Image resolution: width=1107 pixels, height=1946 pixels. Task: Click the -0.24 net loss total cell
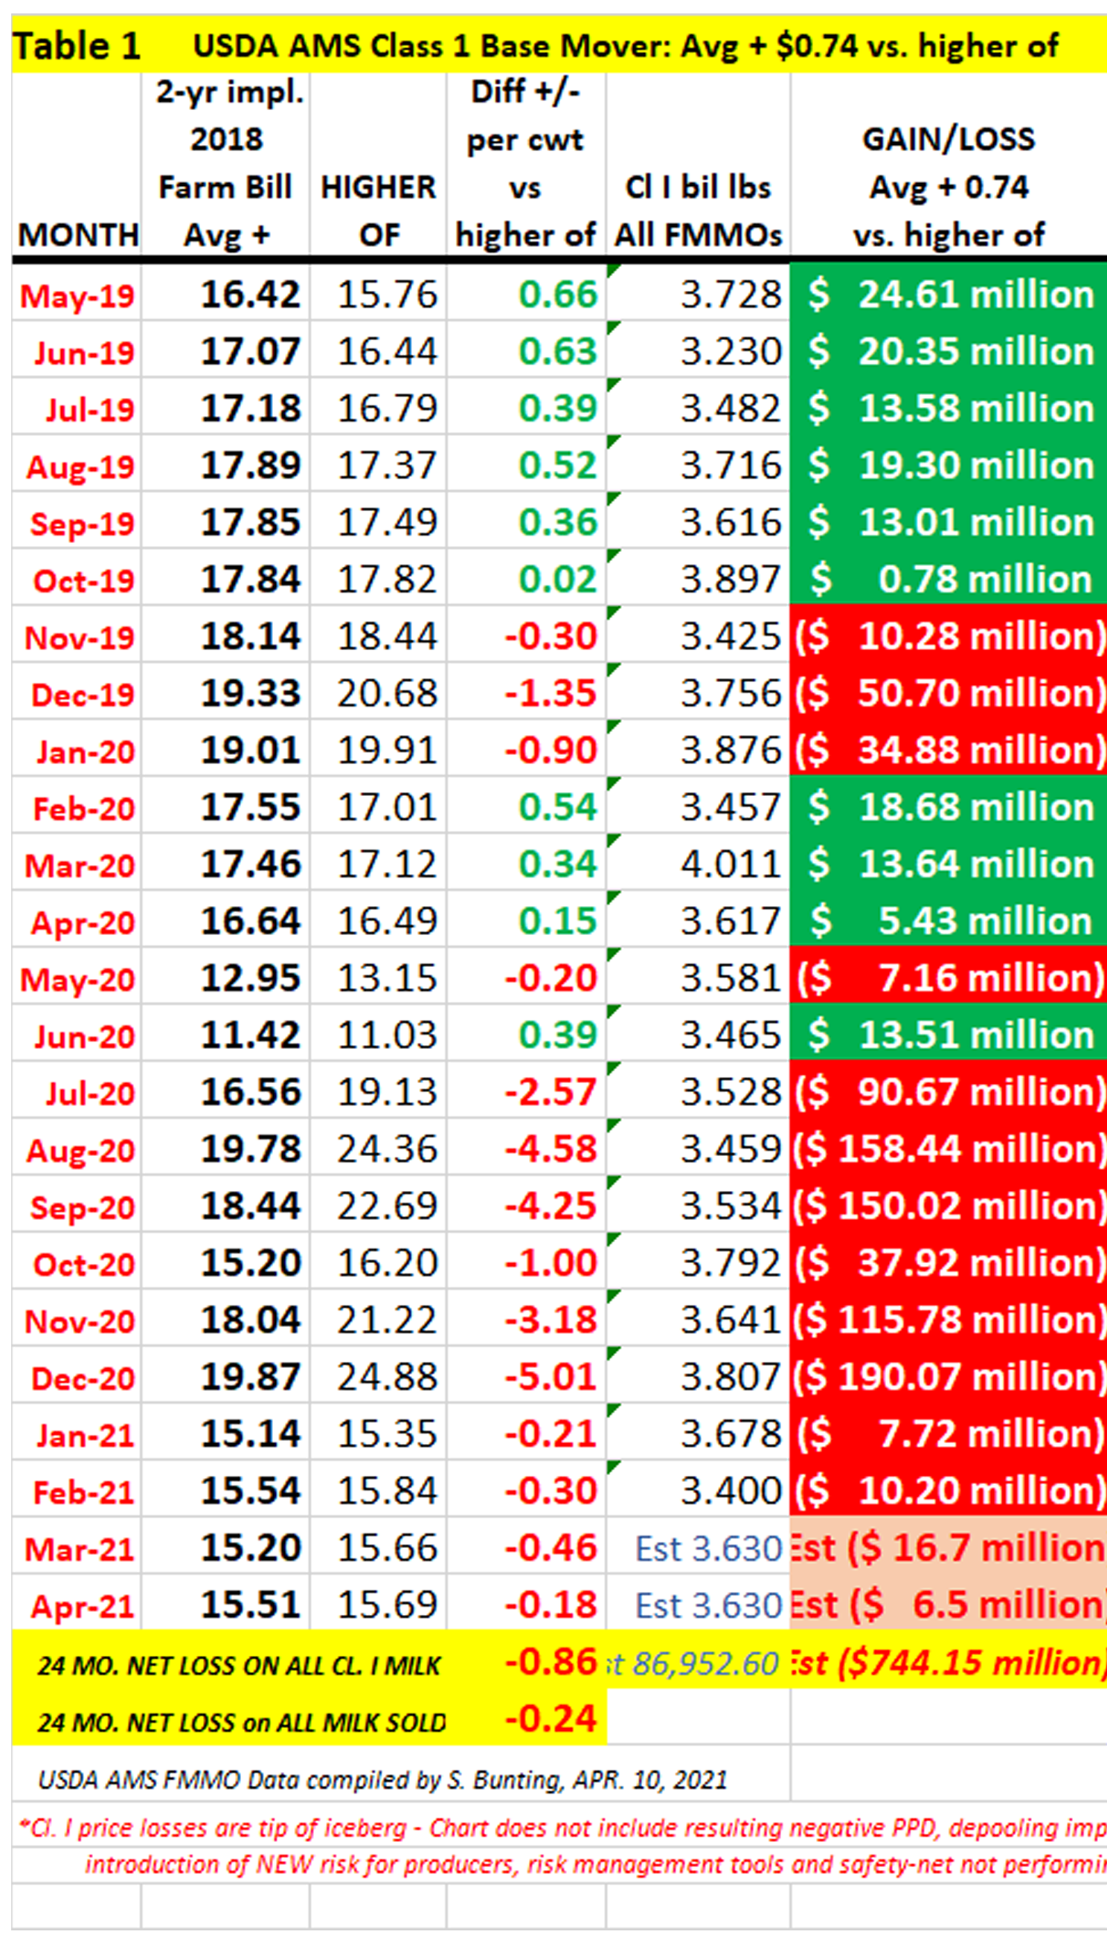[x=551, y=1719]
